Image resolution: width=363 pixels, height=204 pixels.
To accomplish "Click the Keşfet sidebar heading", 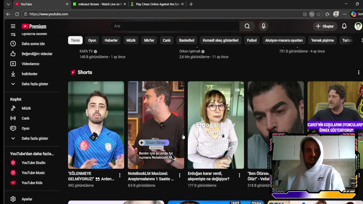I will [x=16, y=99].
